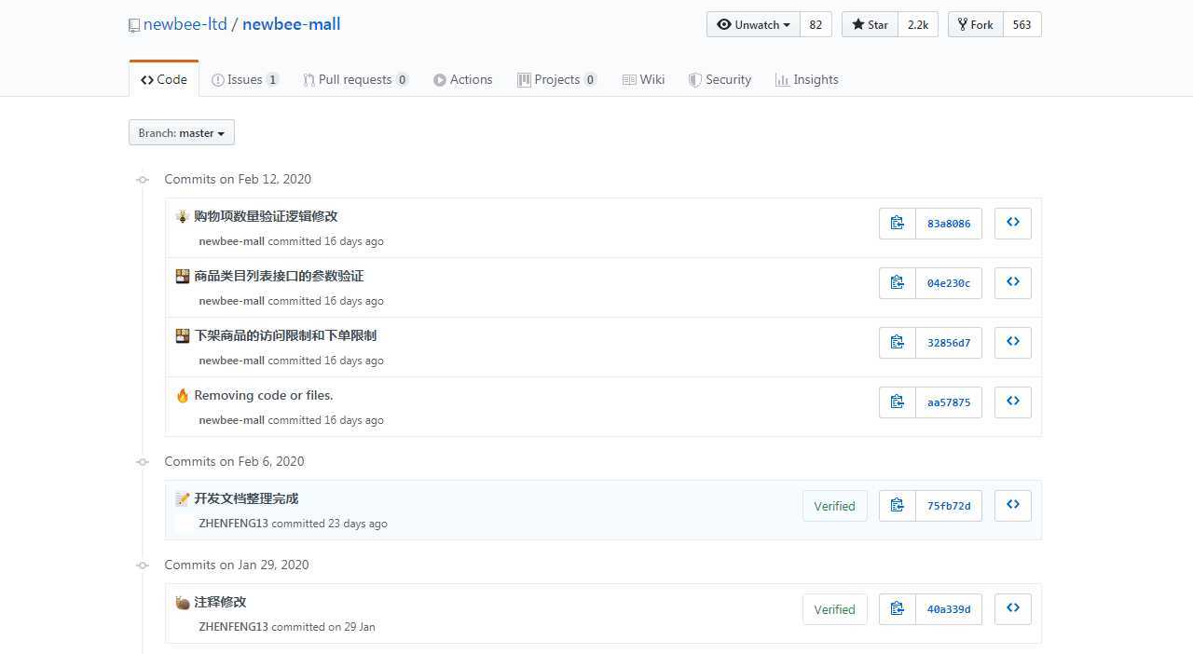This screenshot has height=654, width=1193.
Task: Open commit hash 04e230c
Action: tap(949, 283)
